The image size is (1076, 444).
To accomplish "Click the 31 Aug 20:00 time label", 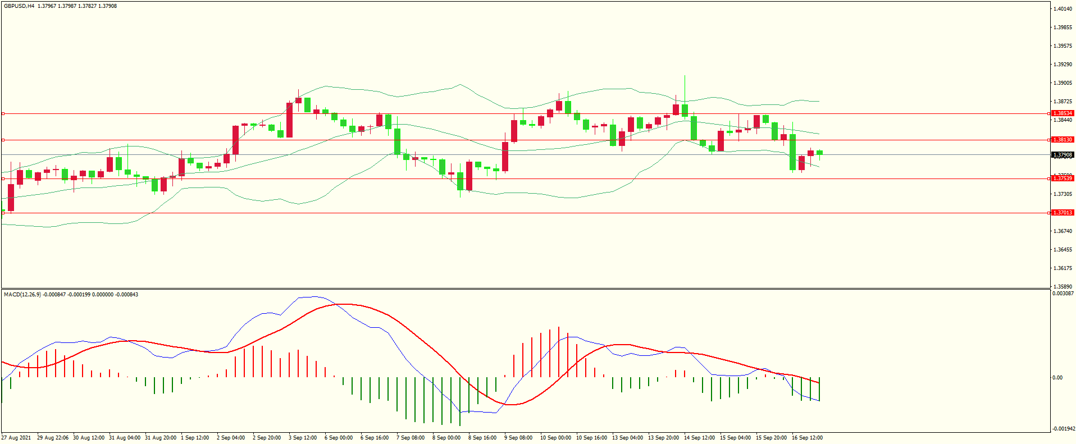I will (x=161, y=438).
